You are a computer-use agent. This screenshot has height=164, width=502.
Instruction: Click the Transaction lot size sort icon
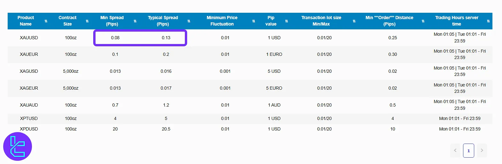click(x=354, y=21)
